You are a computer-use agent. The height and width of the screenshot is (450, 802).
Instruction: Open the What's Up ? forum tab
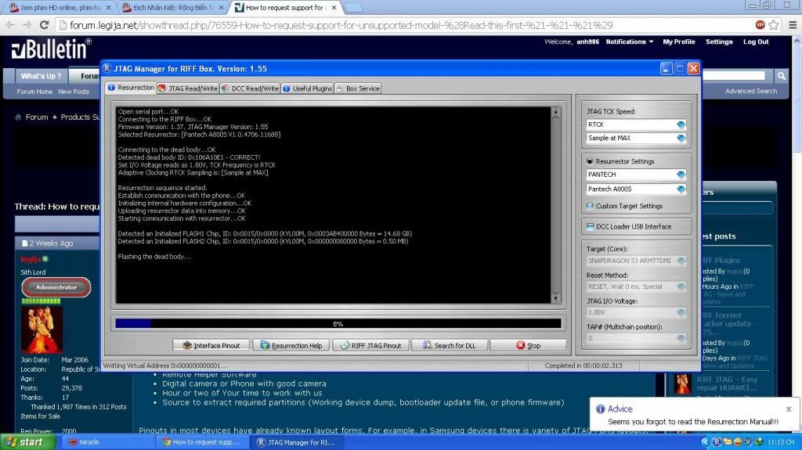[x=41, y=76]
